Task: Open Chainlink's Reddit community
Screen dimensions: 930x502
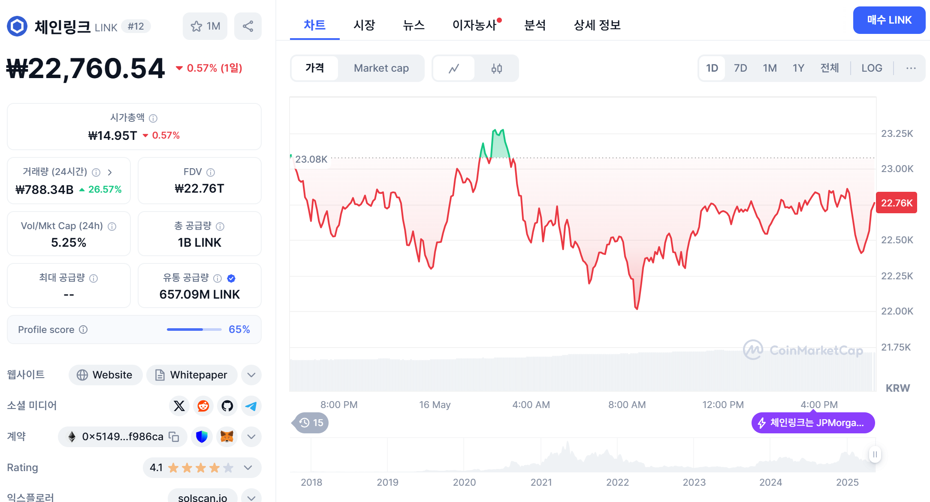Action: 203,406
